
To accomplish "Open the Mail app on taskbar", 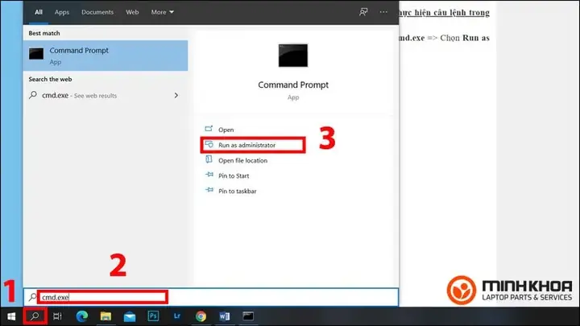I will (130, 317).
